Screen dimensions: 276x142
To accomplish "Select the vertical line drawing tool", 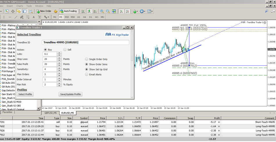I will pos(4,17).
